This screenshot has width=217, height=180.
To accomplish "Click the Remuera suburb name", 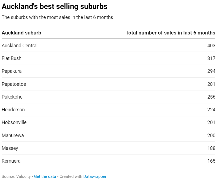I will click(x=11, y=161).
